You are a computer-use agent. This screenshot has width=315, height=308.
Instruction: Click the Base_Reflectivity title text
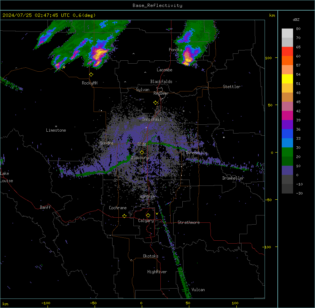pos(157,5)
